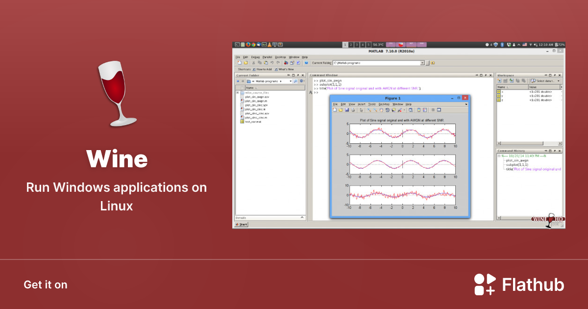Select the Rotate 3D tool in Figure 1
Image resolution: width=588 pixels, height=309 pixels.
388,110
